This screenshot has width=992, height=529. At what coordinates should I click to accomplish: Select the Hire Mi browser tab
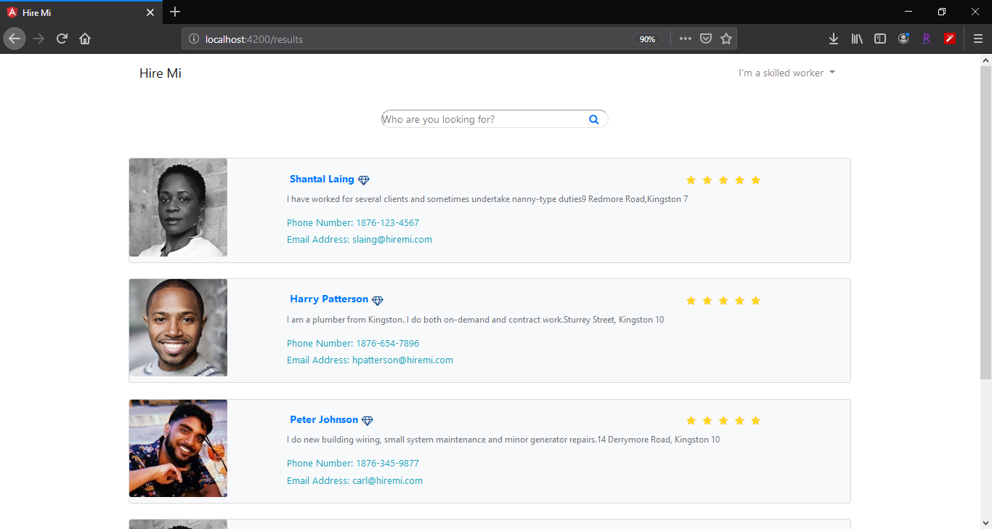pos(81,12)
